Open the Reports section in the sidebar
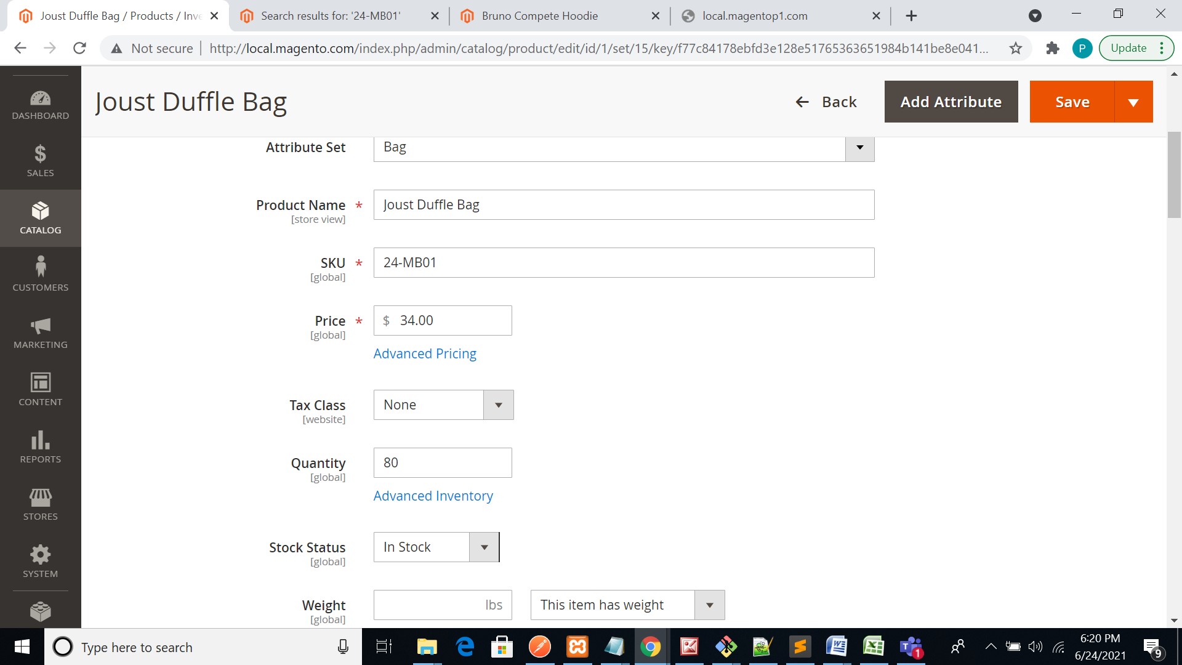Viewport: 1182px width, 665px height. coord(40,446)
